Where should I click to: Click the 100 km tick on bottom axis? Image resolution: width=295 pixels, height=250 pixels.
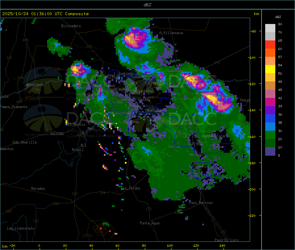170,245
